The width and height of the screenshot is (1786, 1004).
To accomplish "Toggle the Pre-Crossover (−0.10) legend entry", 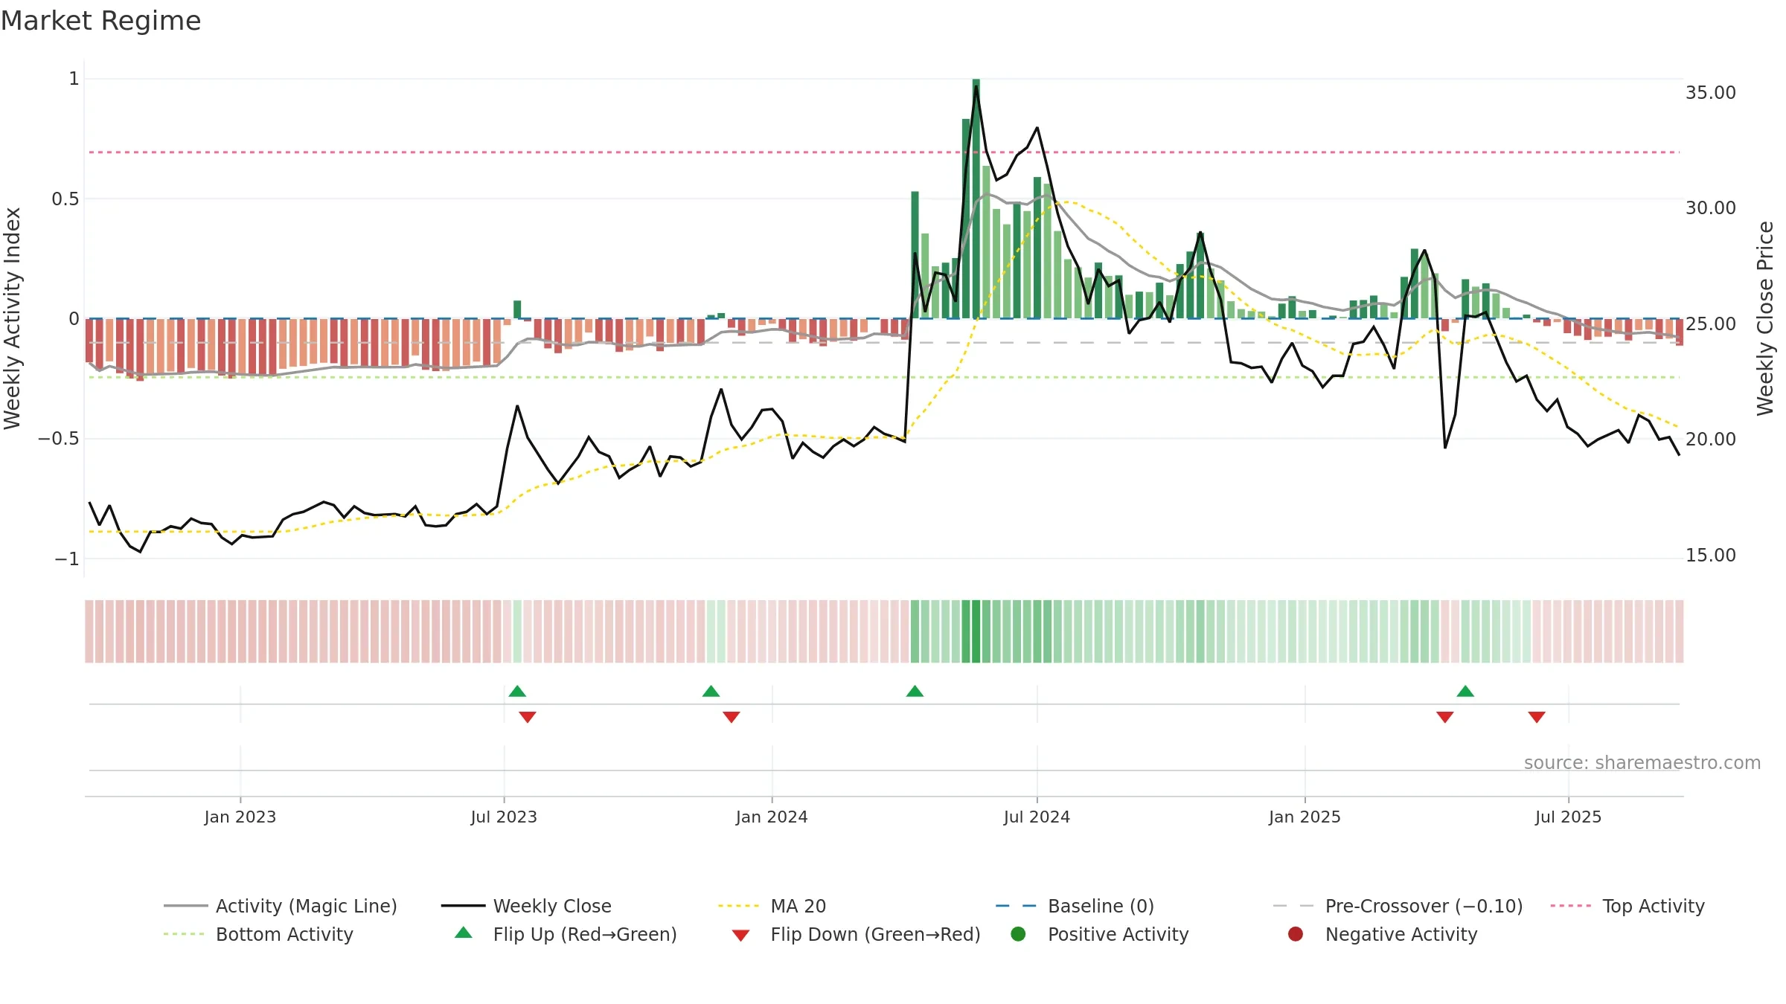I will [x=1398, y=906].
